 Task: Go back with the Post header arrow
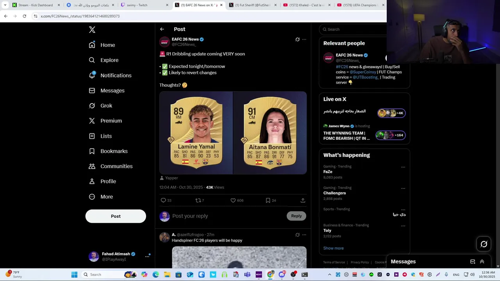pos(162,29)
